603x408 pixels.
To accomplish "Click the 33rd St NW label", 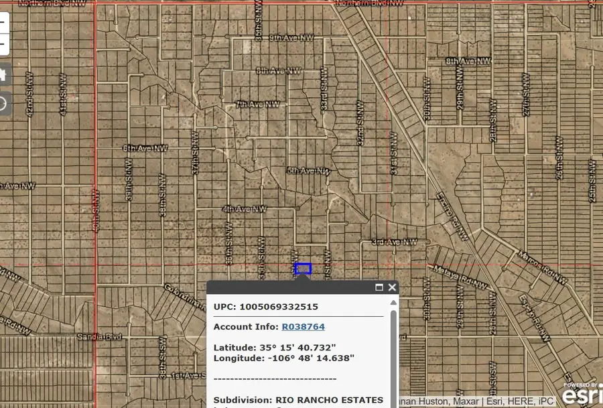I will click(324, 88).
